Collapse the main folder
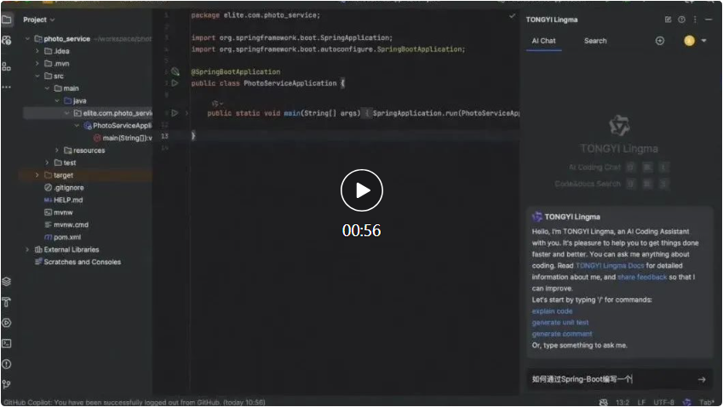723x407 pixels. (x=47, y=88)
